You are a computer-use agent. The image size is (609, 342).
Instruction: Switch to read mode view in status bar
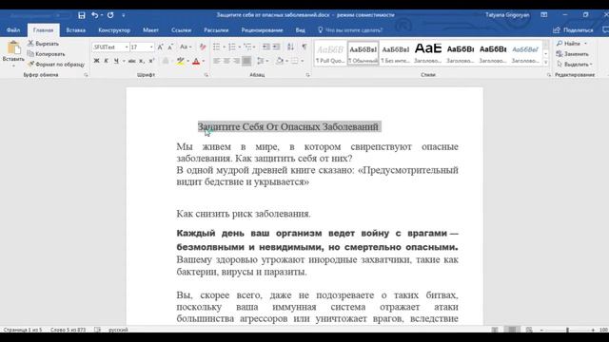point(495,330)
